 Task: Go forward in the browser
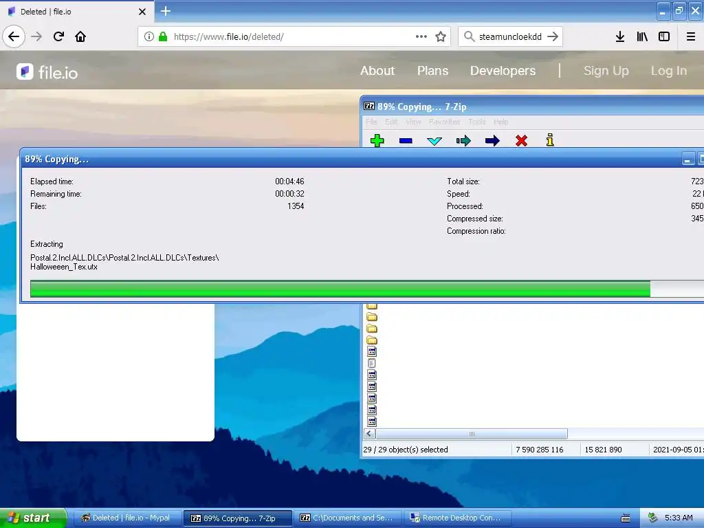[36, 36]
